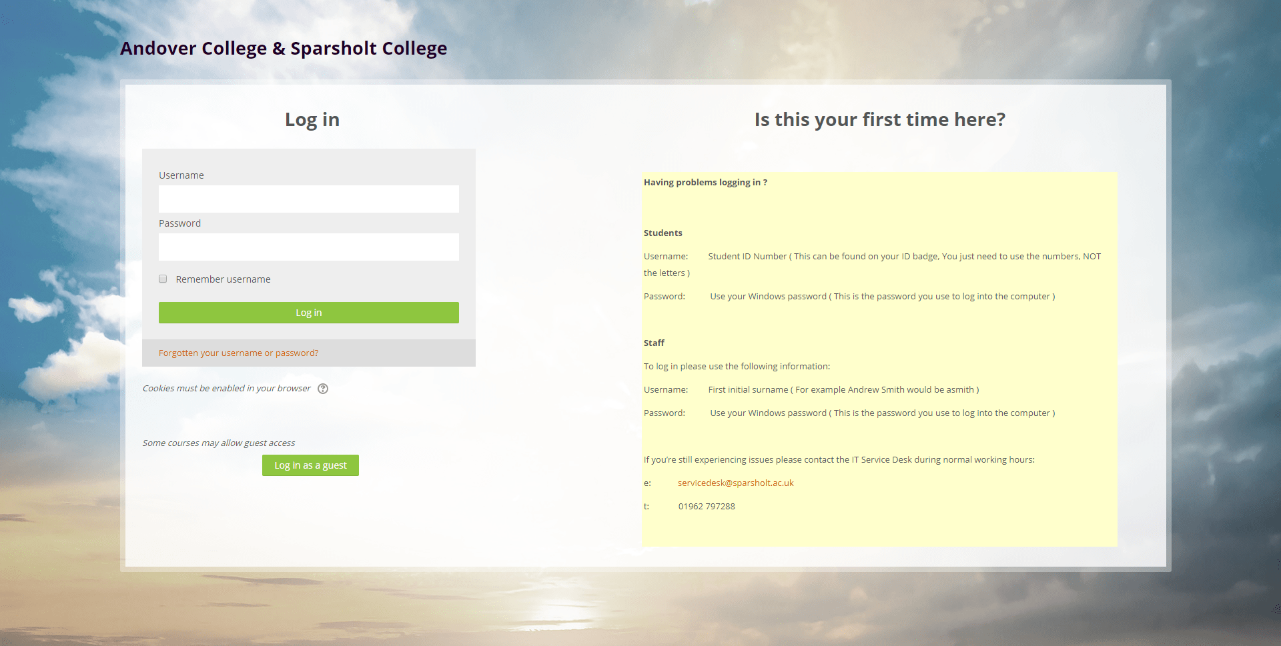Click 'To log in please use the following information:'

pyautogui.click(x=737, y=366)
